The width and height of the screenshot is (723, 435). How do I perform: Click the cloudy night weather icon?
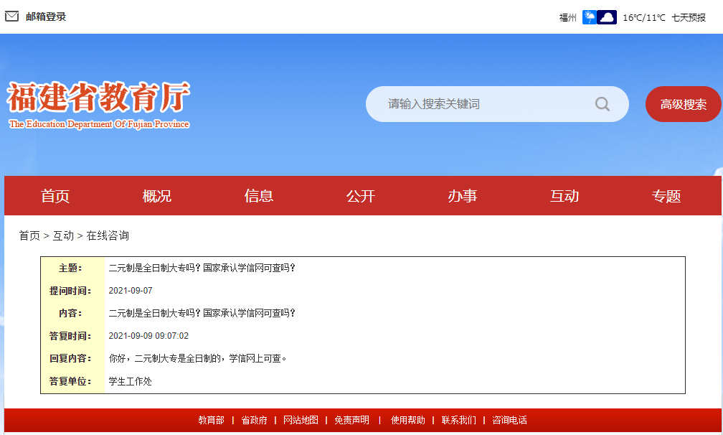[607, 17]
